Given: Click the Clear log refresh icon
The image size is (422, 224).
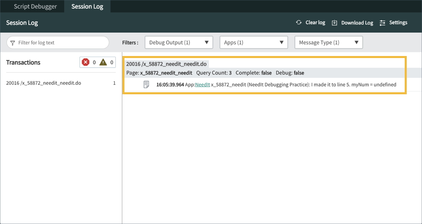Looking at the screenshot, I should point(299,23).
